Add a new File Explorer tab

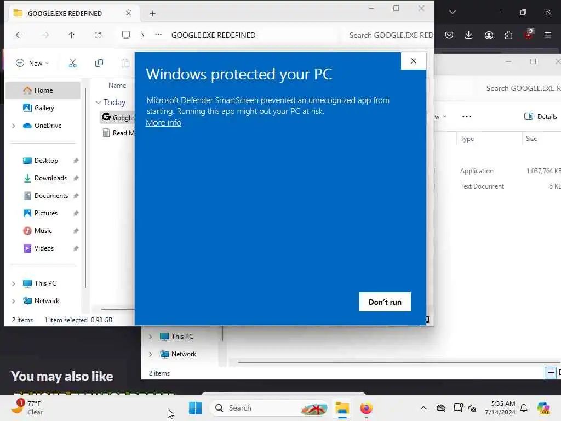point(153,14)
